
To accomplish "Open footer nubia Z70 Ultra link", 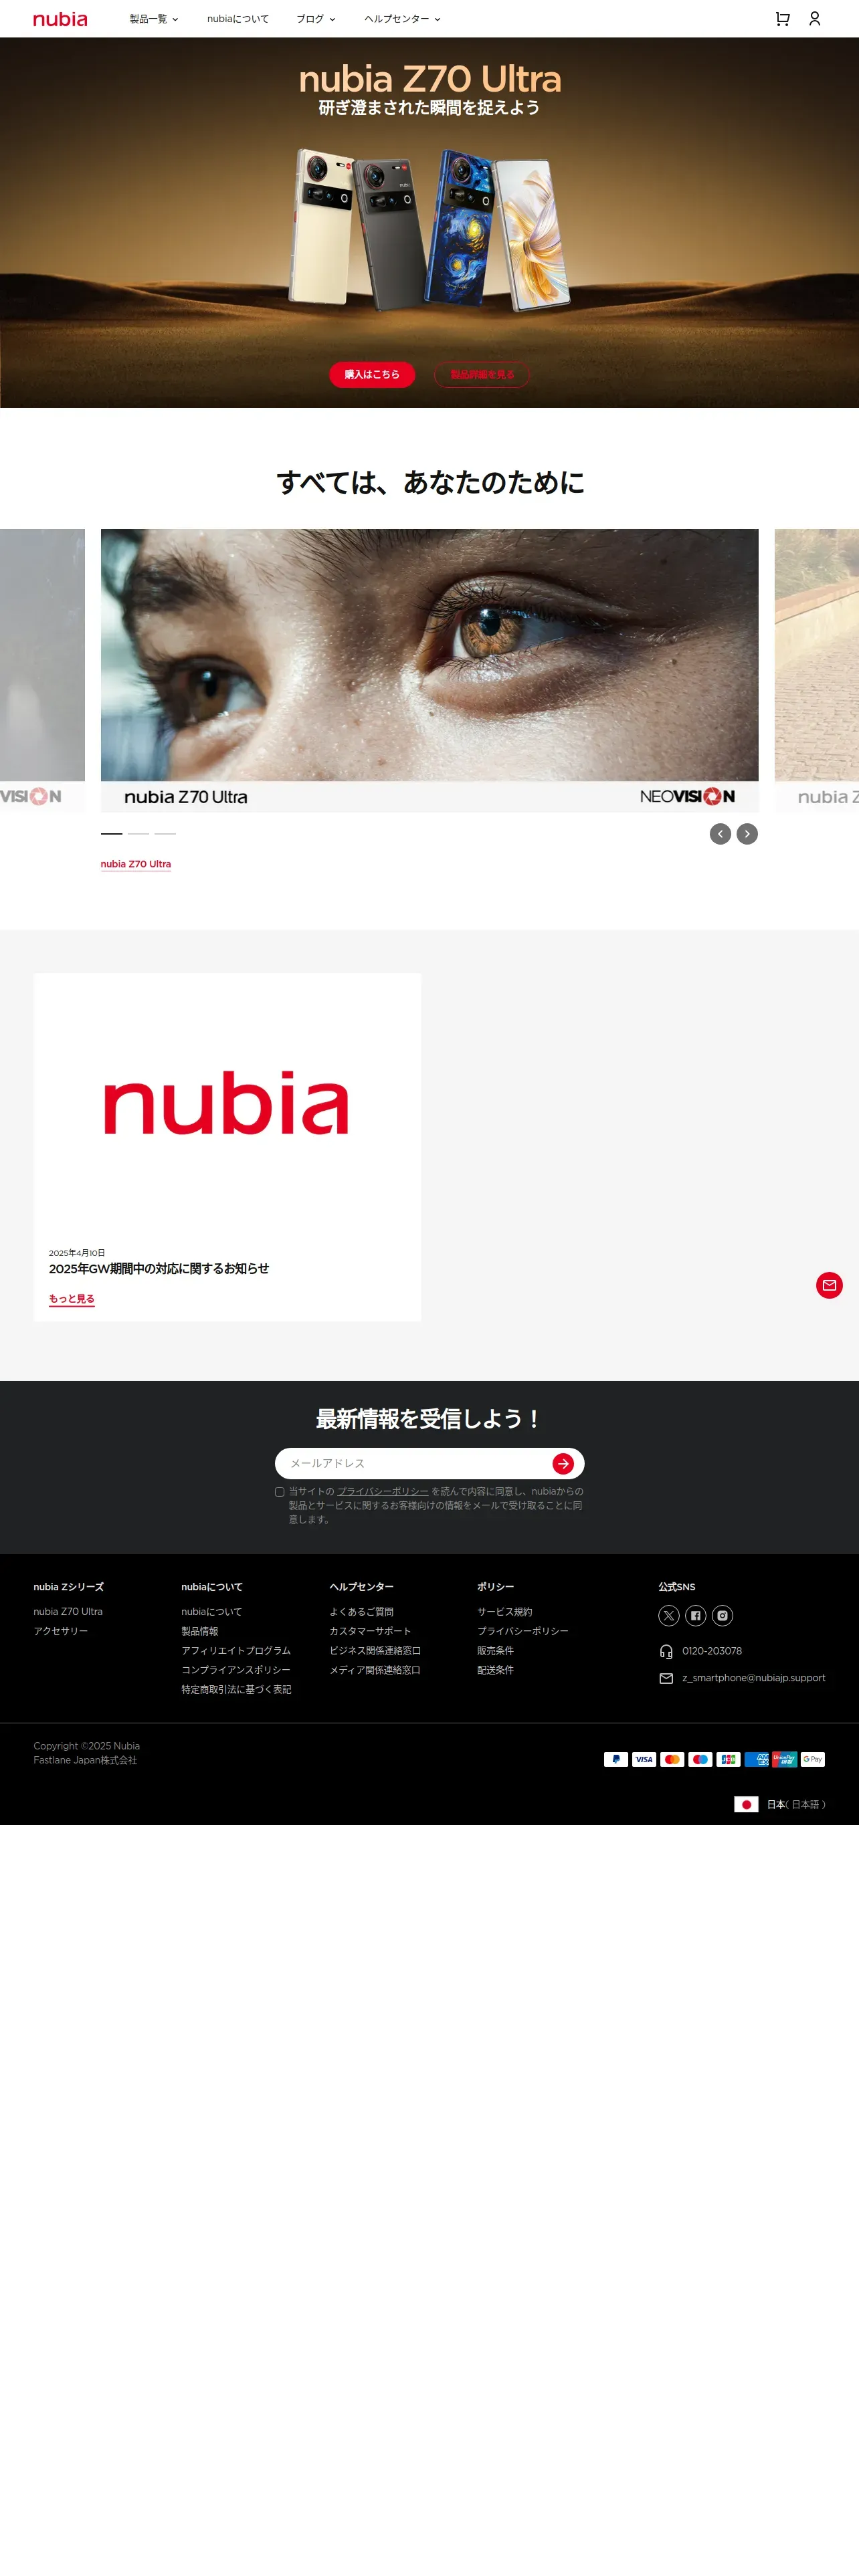I will point(68,1611).
